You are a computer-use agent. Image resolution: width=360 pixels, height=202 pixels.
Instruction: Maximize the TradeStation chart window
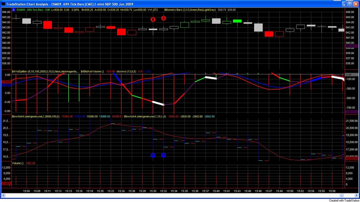[x=350, y=4]
